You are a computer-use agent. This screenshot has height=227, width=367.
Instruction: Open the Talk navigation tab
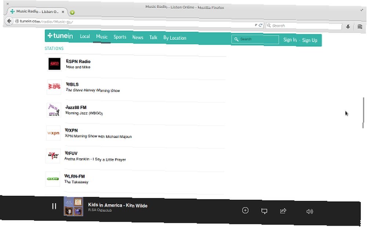(x=153, y=37)
